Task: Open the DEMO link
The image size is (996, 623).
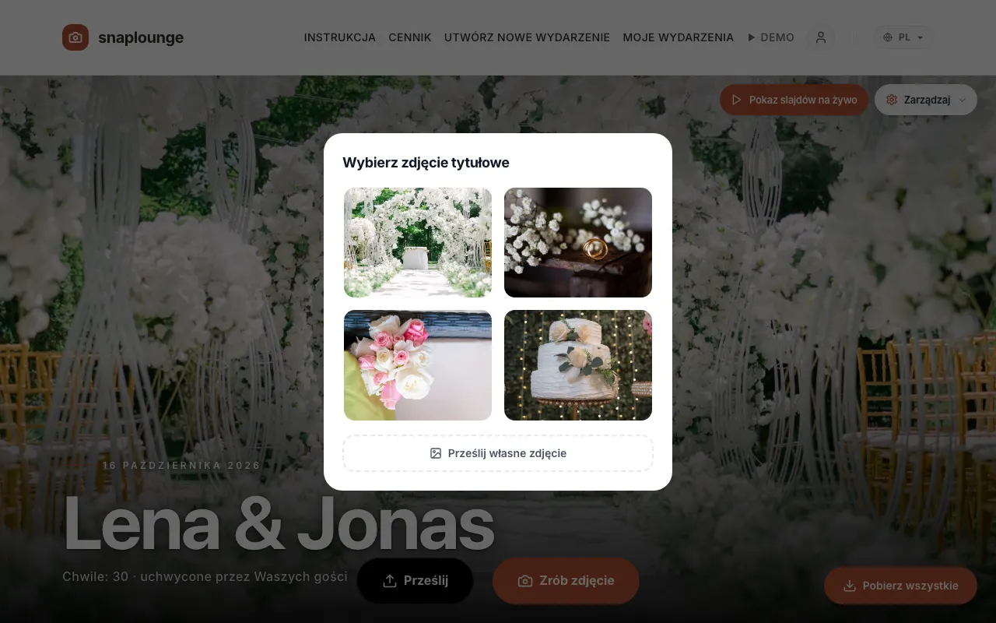Action: (771, 37)
